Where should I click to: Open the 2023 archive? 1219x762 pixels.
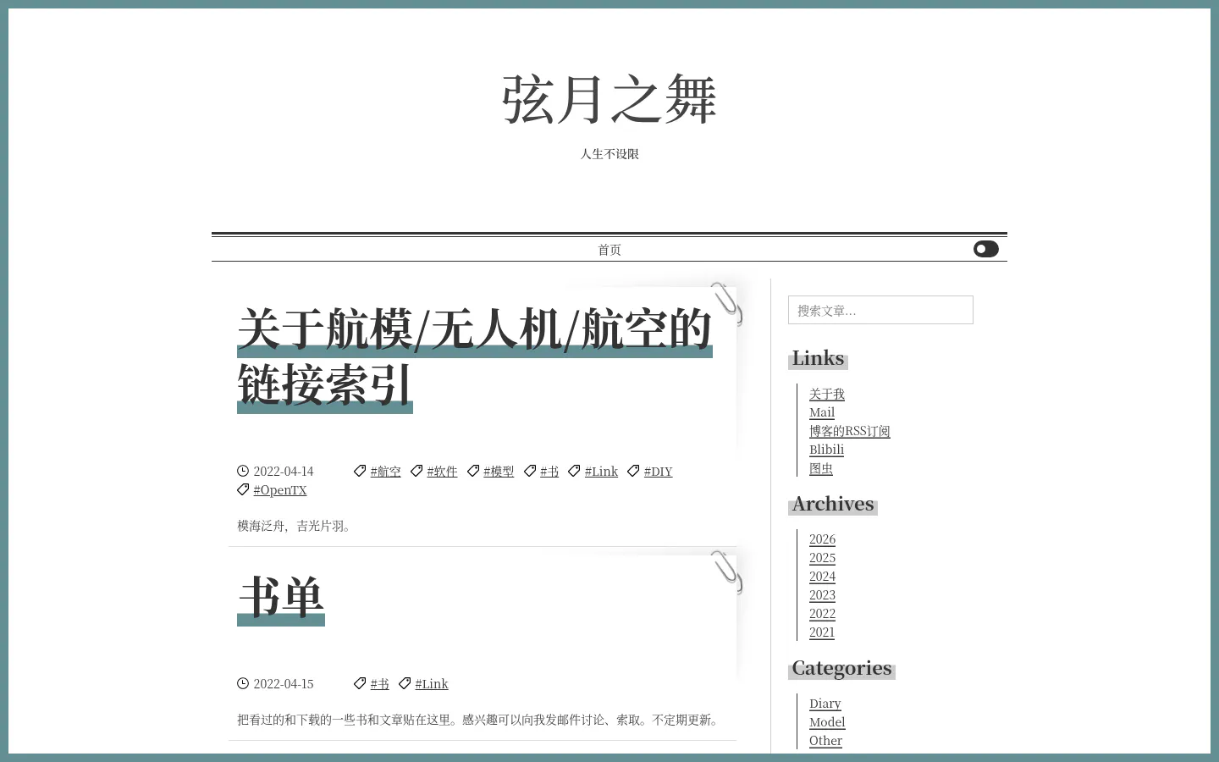tap(822, 595)
